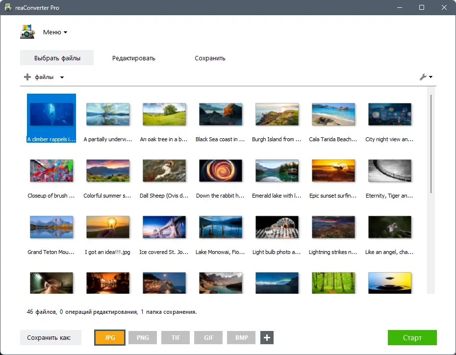Switch to the Редактировать tab

point(134,58)
